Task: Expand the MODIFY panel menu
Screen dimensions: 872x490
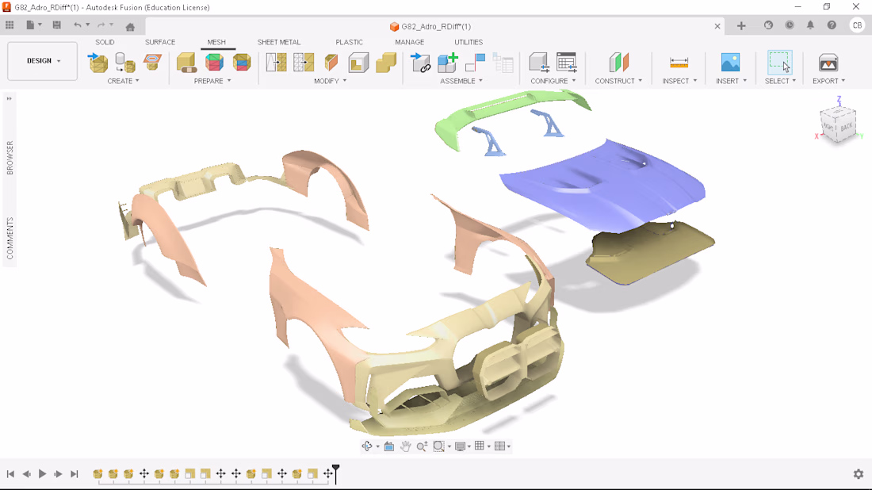Action: point(331,81)
